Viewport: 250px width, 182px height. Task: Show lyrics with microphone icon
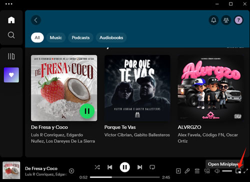(x=187, y=171)
